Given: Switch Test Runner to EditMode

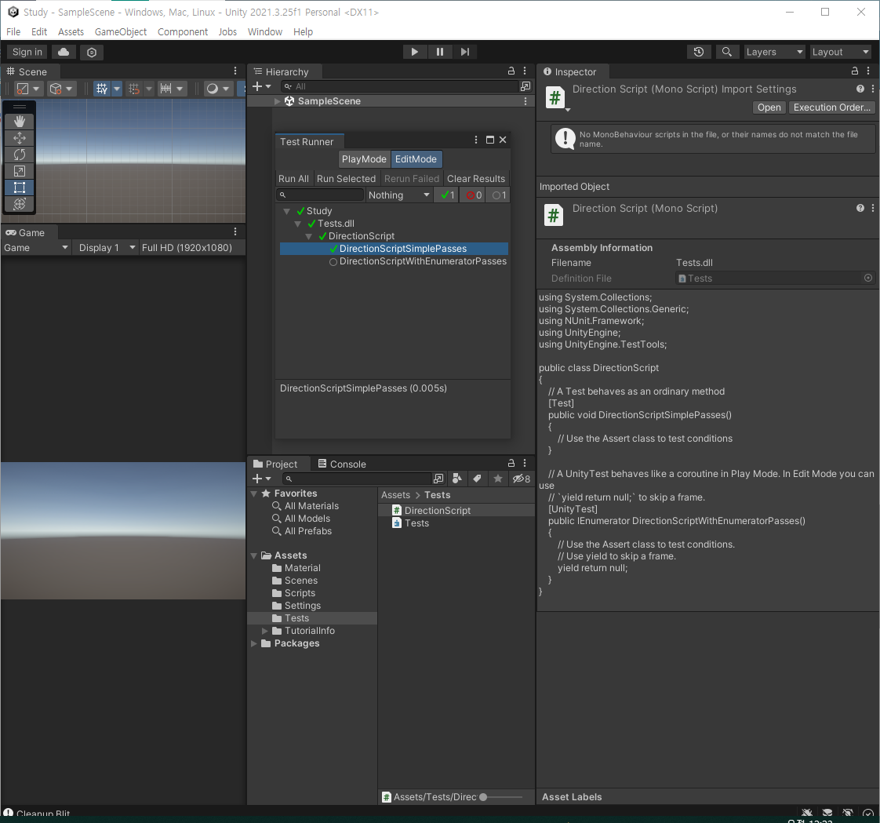Looking at the screenshot, I should coord(416,159).
